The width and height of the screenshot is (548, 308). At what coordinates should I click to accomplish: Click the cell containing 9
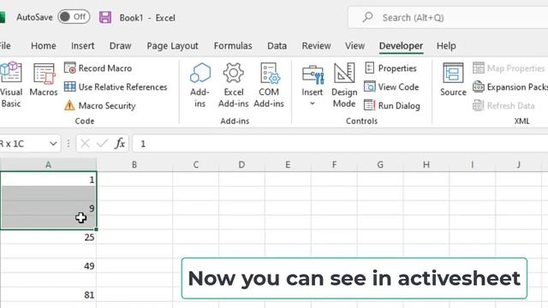pos(48,208)
